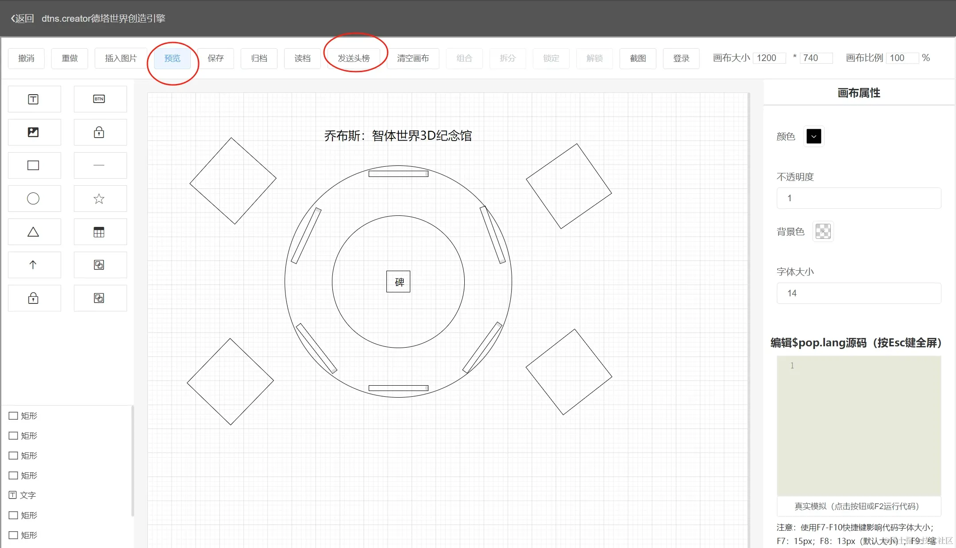
Task: Choose the upward arrow tool
Action: point(34,265)
